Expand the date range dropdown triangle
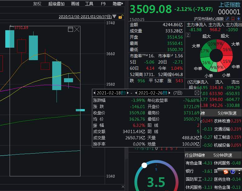The image size is (242, 191). coord(114,17)
